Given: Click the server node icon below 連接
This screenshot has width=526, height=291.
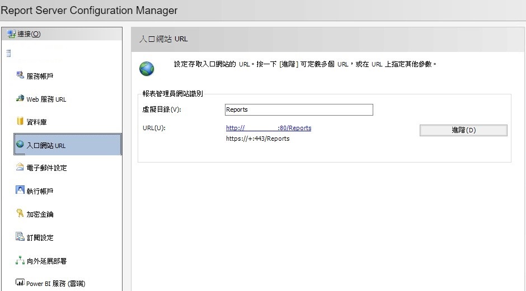Looking at the screenshot, I should [x=8, y=54].
